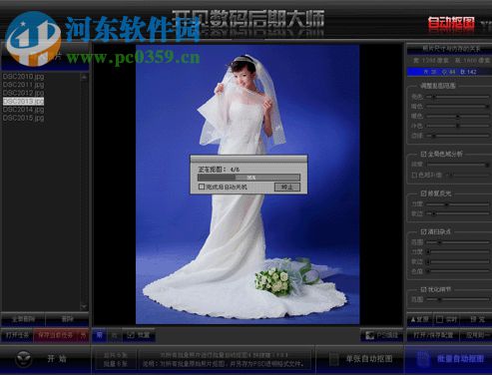The width and height of the screenshot is (492, 375).
Task: Click the 删除 button below the file list
Action: pyautogui.click(x=67, y=319)
